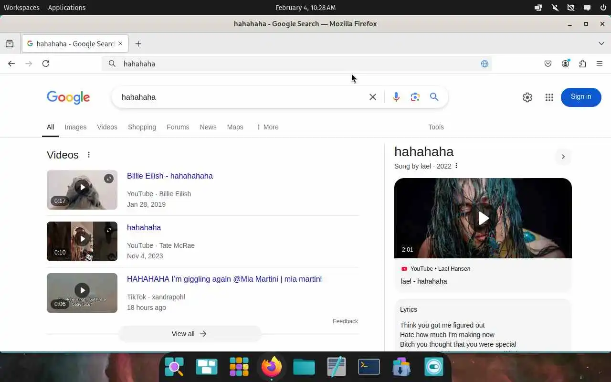Open the Billie Eilish - hahahahaha link

click(170, 176)
